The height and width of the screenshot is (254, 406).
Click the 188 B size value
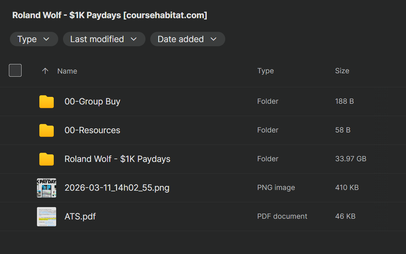coord(344,101)
